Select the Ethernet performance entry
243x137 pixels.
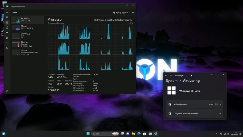(x=28, y=44)
